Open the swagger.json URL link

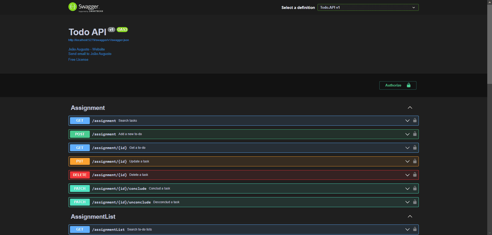(98, 40)
